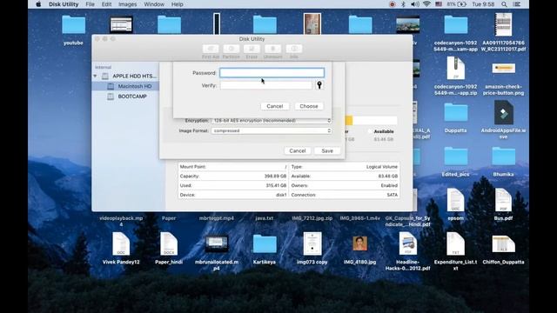This screenshot has width=557, height=313.
Task: Click the Unmount toolbar icon
Action: (x=272, y=49)
